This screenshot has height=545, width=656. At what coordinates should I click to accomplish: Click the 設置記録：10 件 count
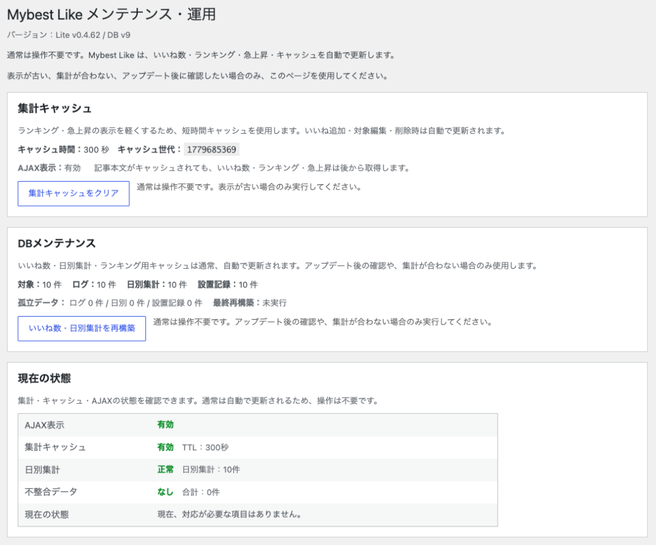pos(227,285)
